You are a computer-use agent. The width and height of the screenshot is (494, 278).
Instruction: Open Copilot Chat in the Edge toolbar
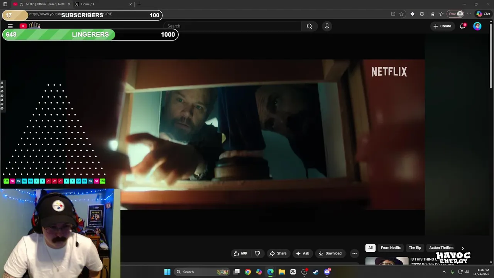click(483, 14)
